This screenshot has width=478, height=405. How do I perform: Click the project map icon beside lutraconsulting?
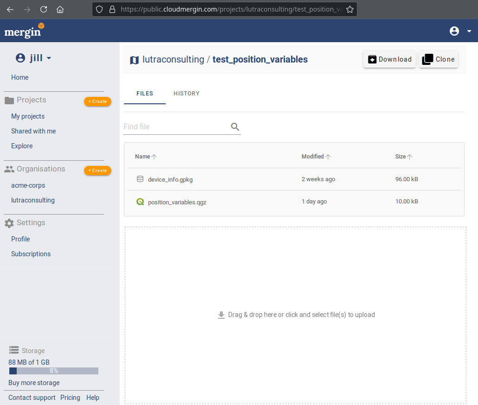tap(134, 60)
